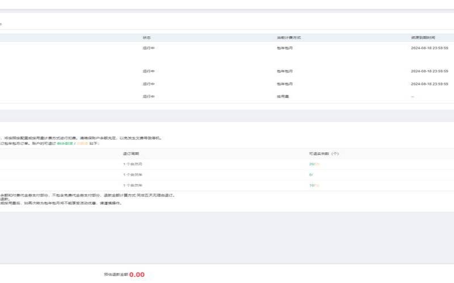
Task: Click the 状态 column header
Action: coord(146,37)
